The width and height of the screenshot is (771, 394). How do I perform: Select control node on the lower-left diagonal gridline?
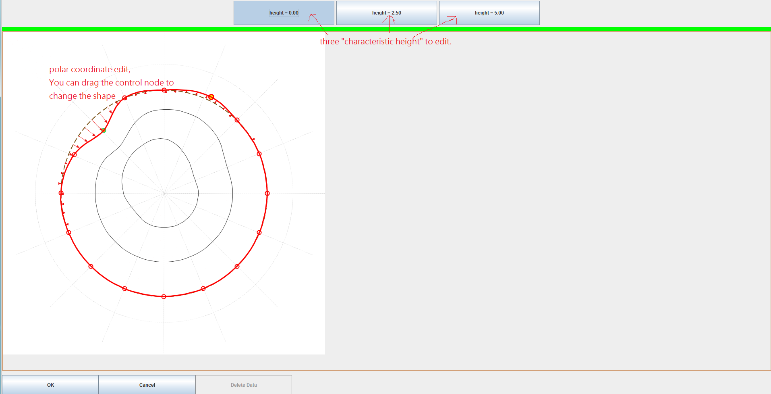[91, 266]
